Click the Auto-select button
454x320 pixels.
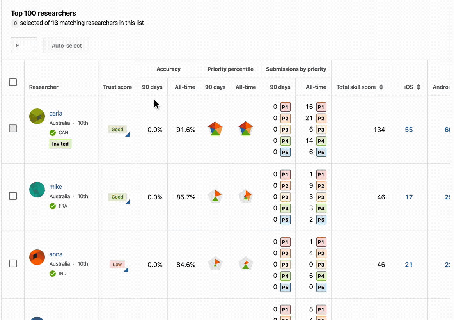click(x=67, y=46)
